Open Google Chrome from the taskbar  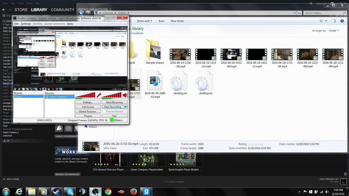click(x=108, y=192)
